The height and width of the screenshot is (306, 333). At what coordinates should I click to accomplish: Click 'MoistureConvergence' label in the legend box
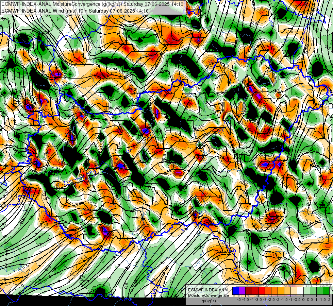point(209,295)
